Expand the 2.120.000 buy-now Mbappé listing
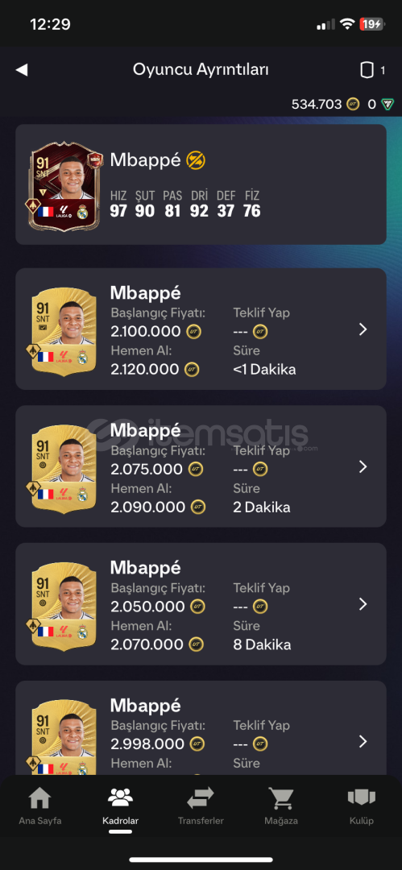 tap(201, 329)
